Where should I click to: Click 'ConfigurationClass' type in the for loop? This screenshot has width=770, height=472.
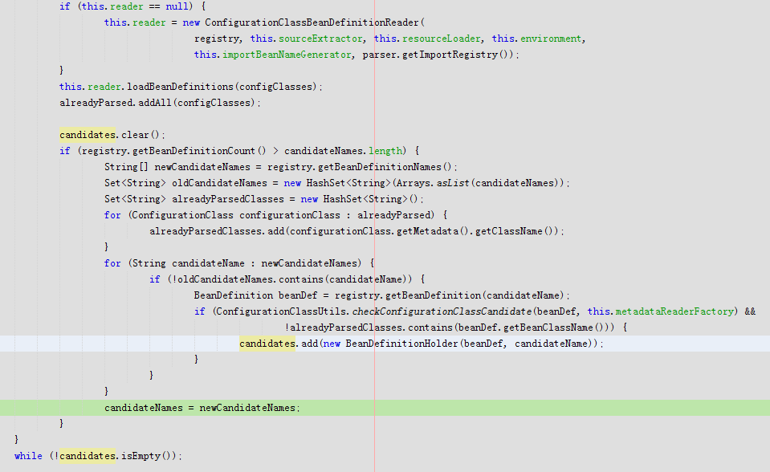[x=182, y=215]
